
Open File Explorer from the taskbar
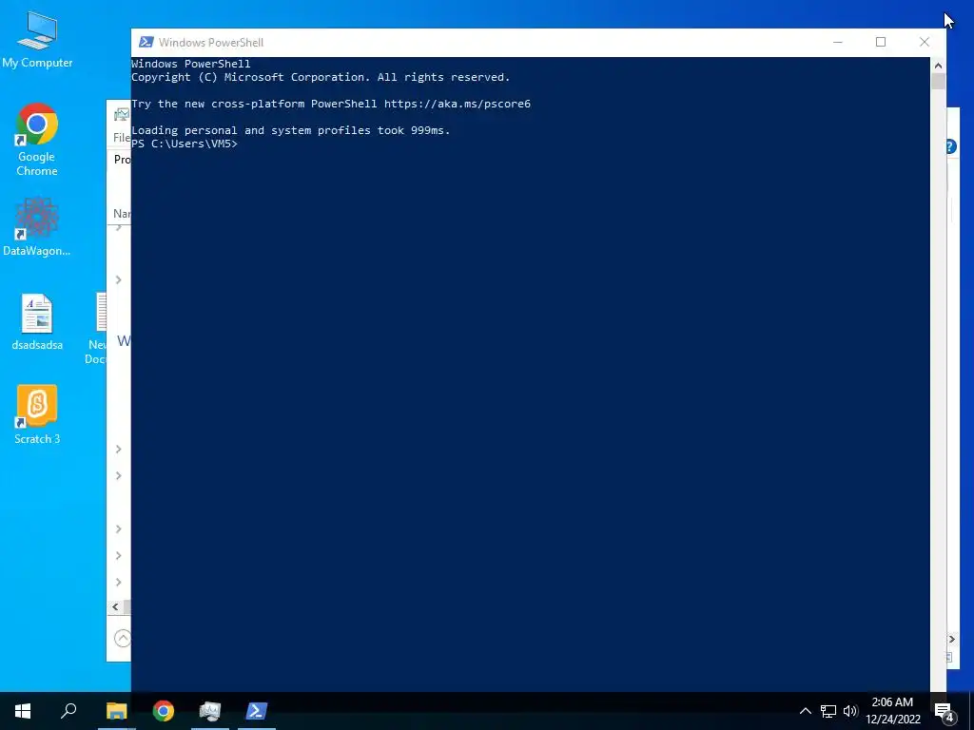tap(116, 711)
